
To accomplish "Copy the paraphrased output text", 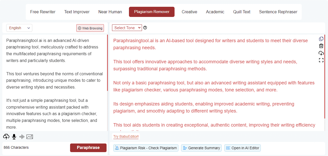I will coord(321,39).
